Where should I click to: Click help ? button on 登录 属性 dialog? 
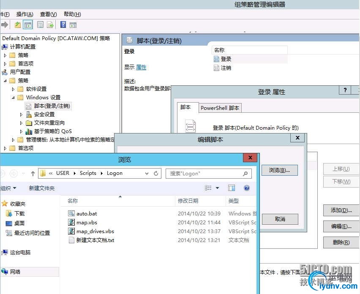click(x=345, y=90)
